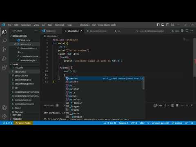Open denomination.exe in file tree
Image resolution: width=196 pixels, height=147 pixels.
click(24, 104)
